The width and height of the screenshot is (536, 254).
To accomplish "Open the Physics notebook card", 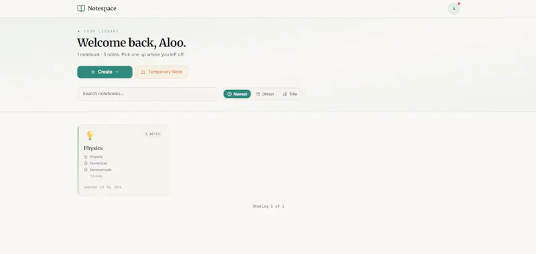I will (x=123, y=160).
